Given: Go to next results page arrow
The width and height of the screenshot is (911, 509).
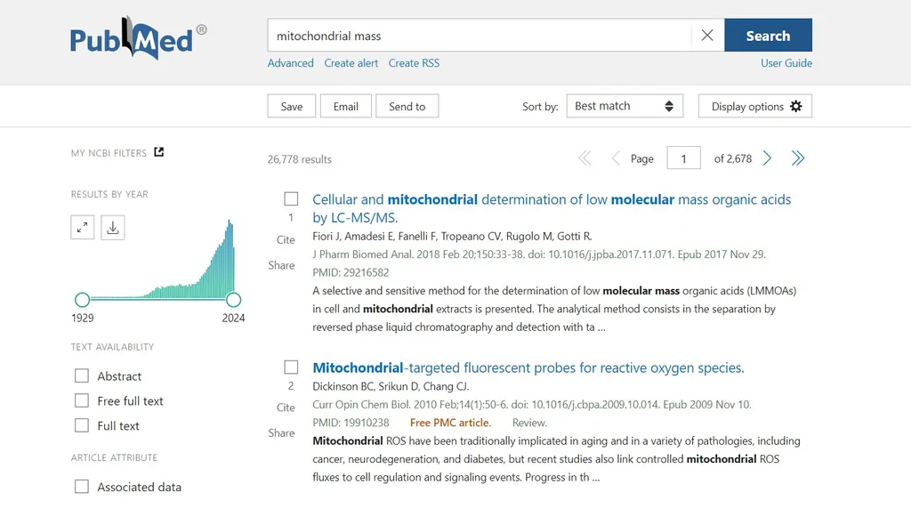Looking at the screenshot, I should 767,158.
